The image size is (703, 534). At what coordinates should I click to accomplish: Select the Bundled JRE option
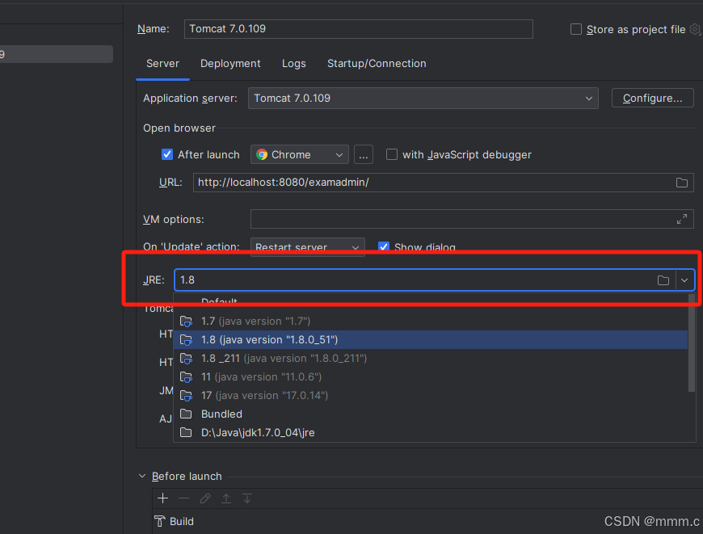431,414
